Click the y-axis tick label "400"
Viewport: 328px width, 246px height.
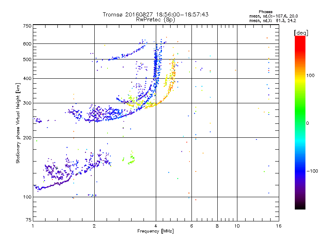27,79
